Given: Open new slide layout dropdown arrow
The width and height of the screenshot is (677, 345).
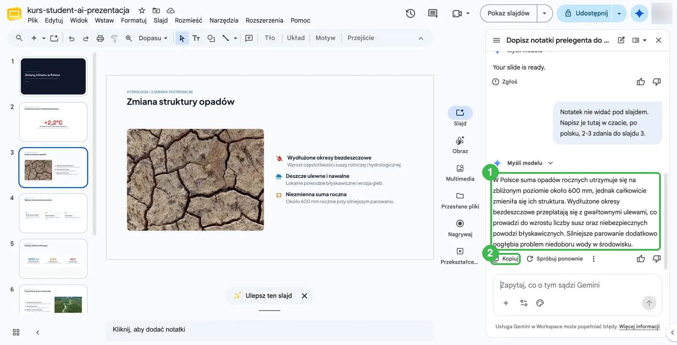Looking at the screenshot, I should (44, 38).
